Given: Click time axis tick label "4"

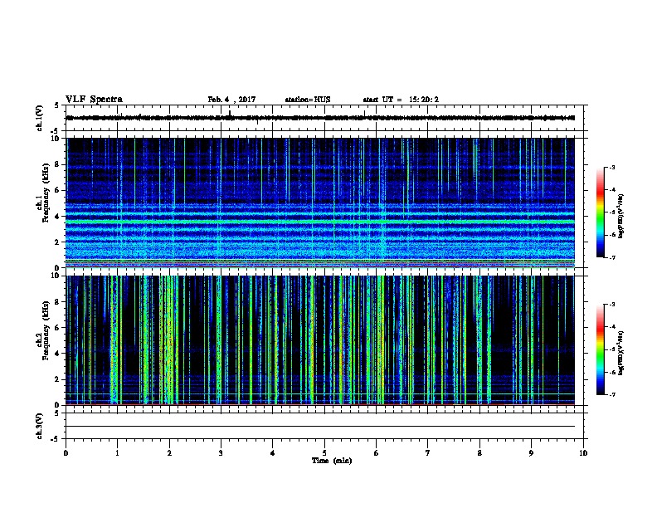Looking at the screenshot, I should coord(272,453).
